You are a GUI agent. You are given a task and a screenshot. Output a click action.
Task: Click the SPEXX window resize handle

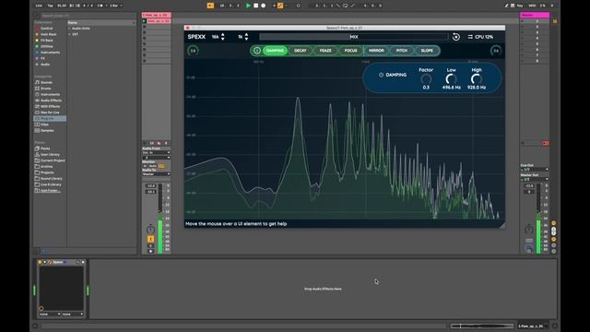502,225
